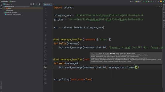Image resolution: width=165 pixels, height=92 pixels.
Task: Collapse the chatproject root folder
Action: (x=3, y=6)
